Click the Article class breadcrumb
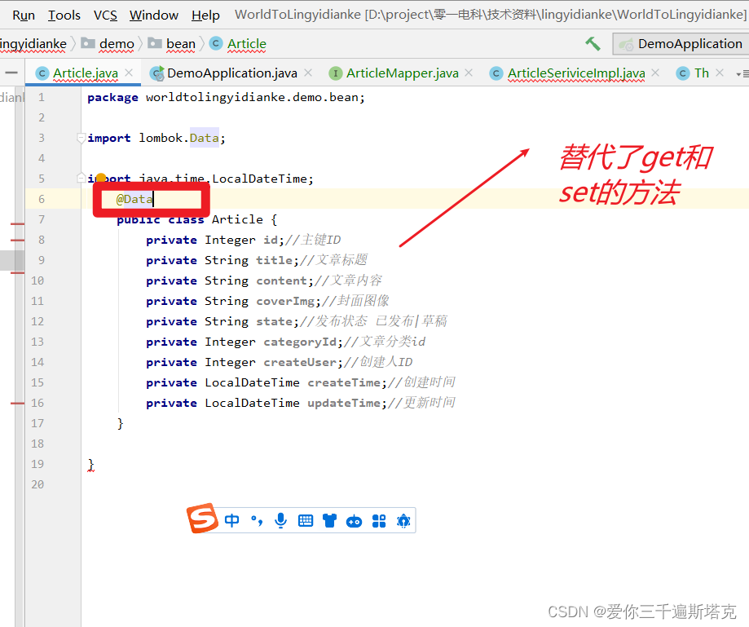 pos(246,44)
